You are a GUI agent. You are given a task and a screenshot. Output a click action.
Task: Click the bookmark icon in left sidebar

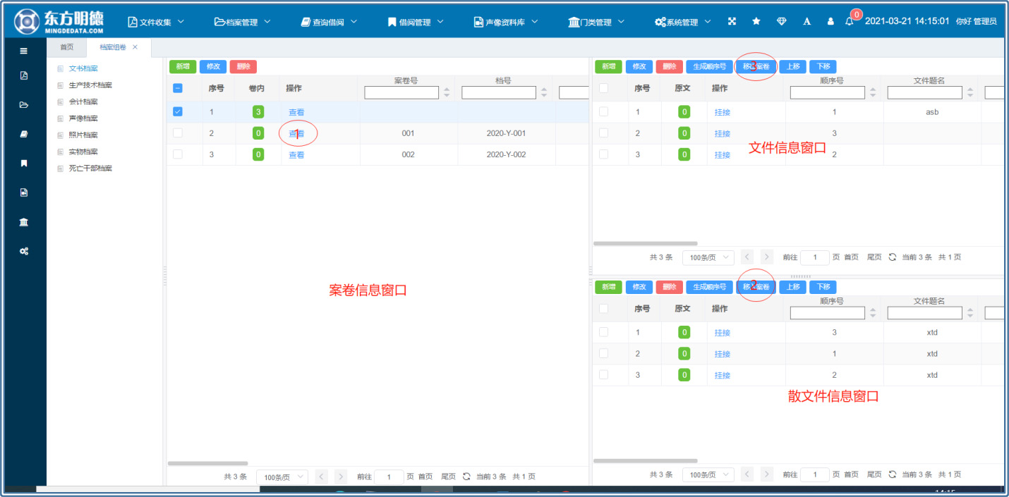(x=24, y=164)
